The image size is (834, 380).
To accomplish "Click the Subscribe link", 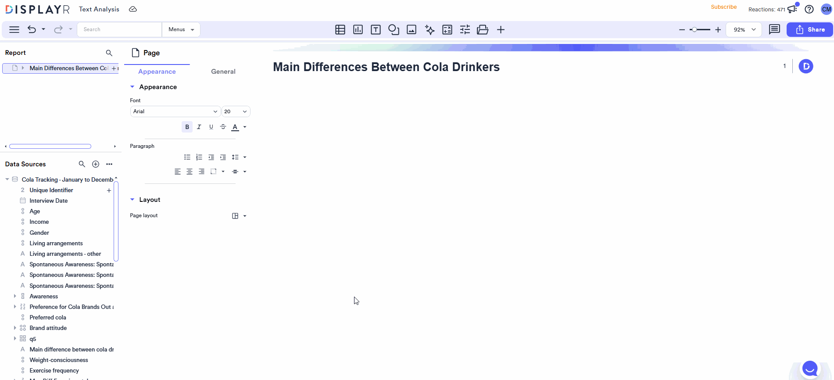I will point(724,7).
